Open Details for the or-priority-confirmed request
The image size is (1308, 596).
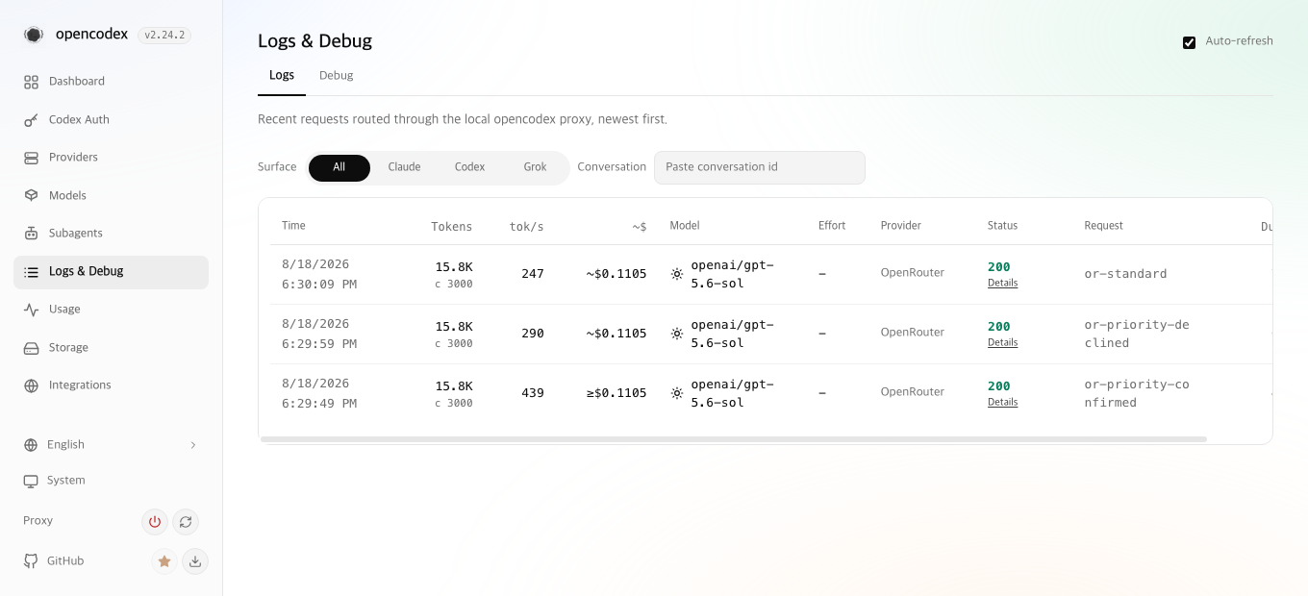pyautogui.click(x=1002, y=403)
